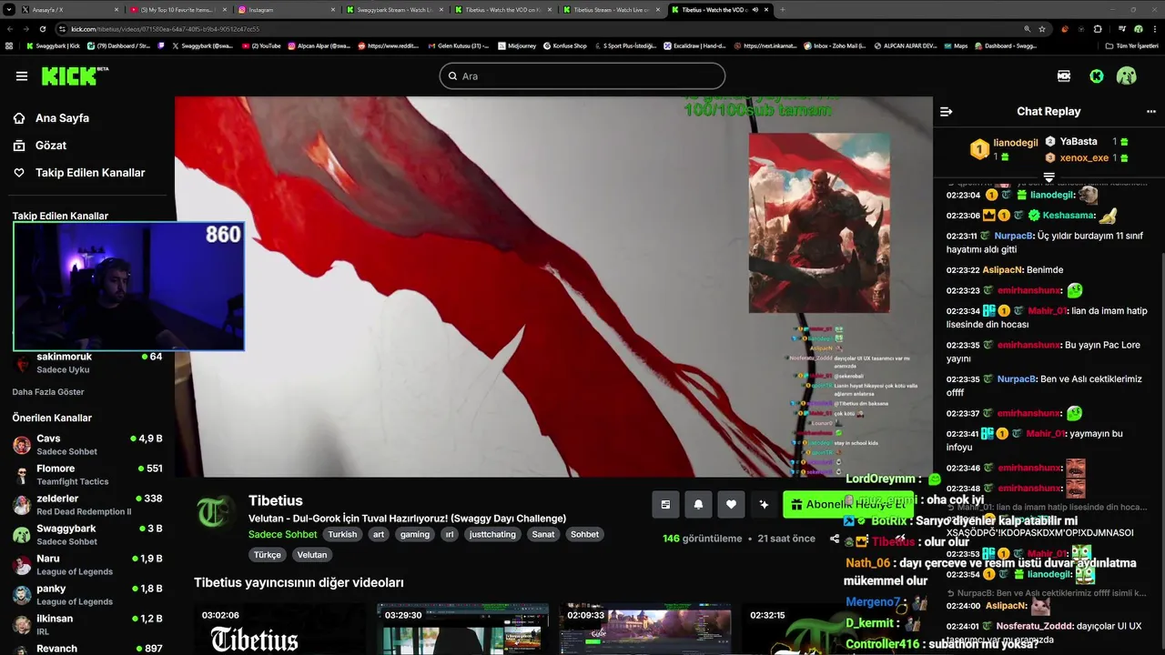The height and width of the screenshot is (655, 1165).
Task: Click the header icon left of the green K
Action: [x=1064, y=76]
